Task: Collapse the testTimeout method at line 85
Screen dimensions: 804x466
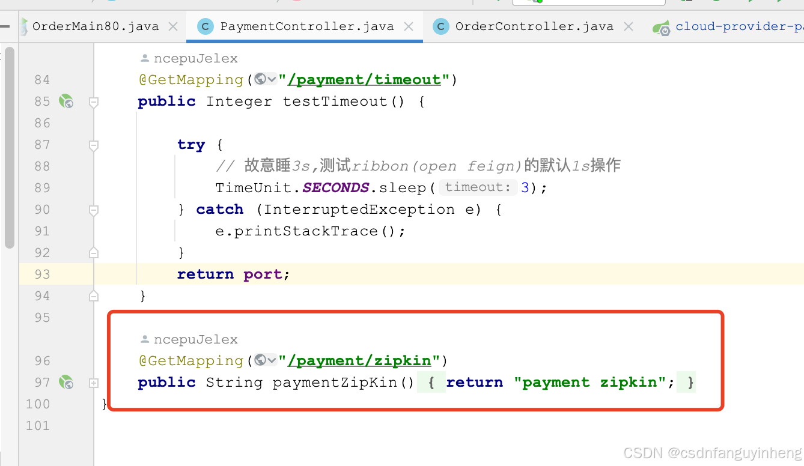Action: pyautogui.click(x=94, y=102)
